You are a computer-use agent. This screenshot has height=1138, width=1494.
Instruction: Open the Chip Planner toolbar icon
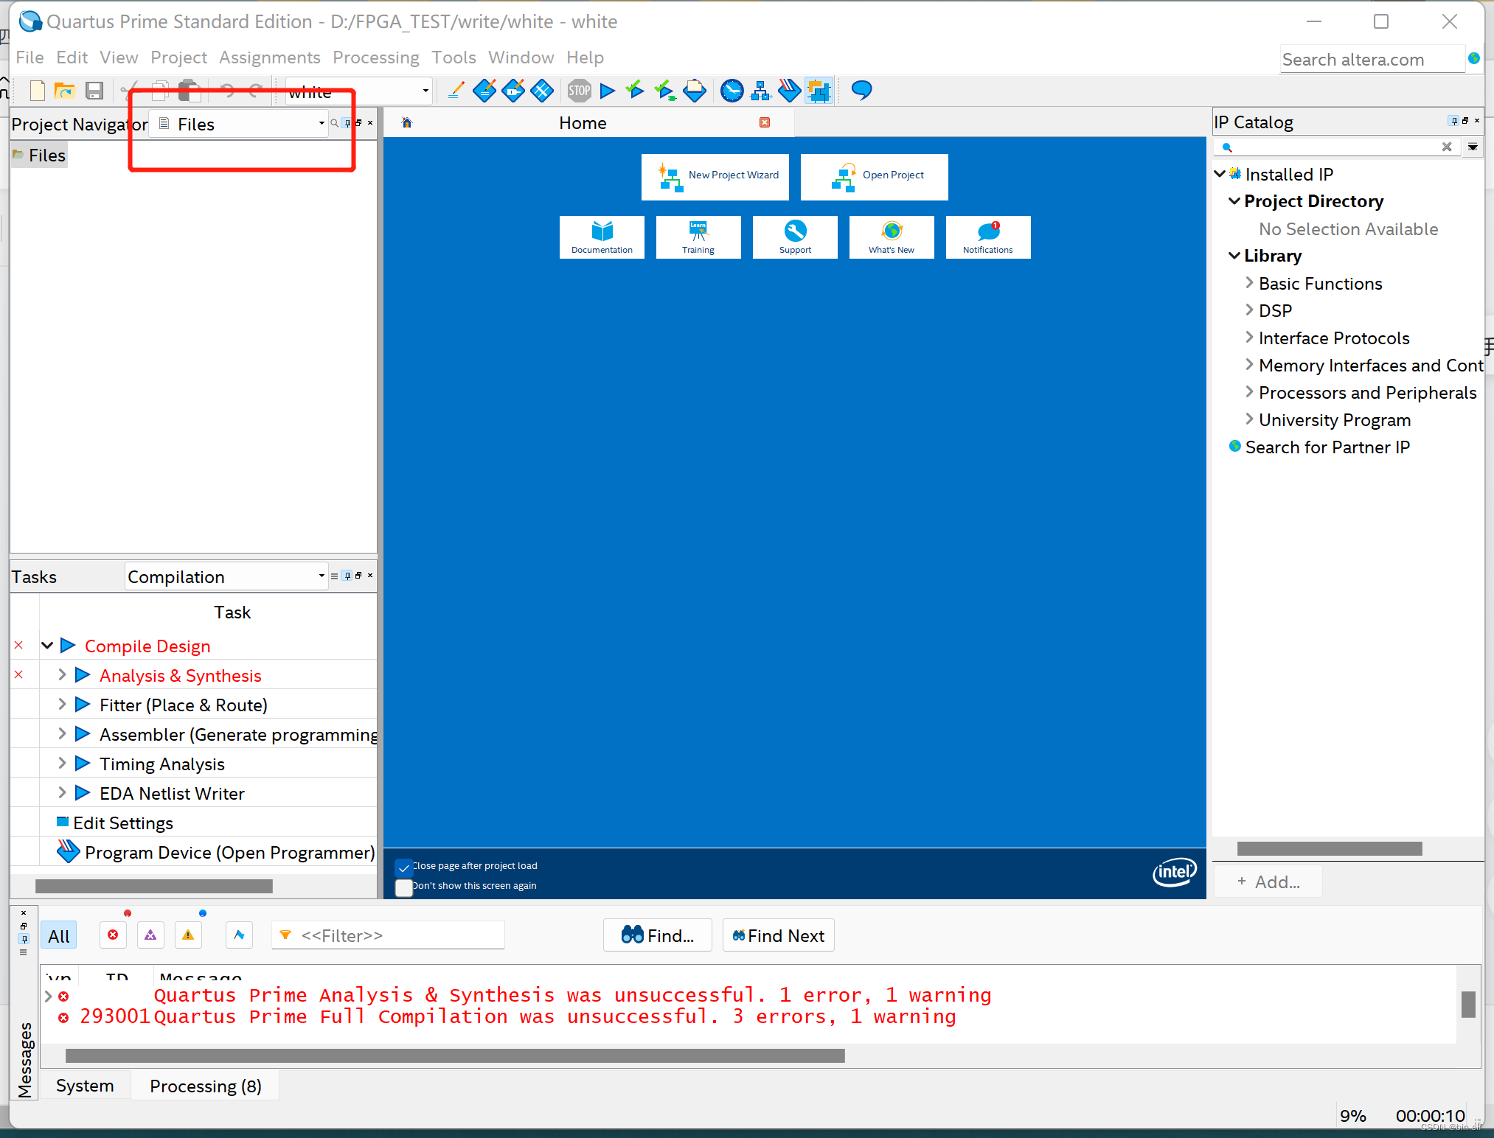pyautogui.click(x=819, y=91)
